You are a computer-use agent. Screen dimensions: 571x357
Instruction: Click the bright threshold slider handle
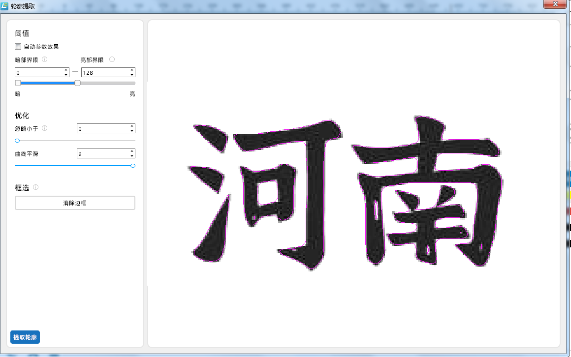(77, 83)
